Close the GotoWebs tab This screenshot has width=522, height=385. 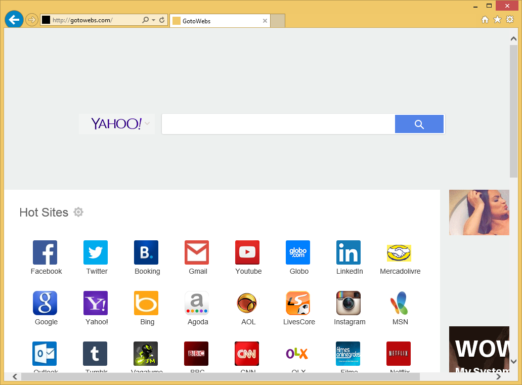(265, 21)
